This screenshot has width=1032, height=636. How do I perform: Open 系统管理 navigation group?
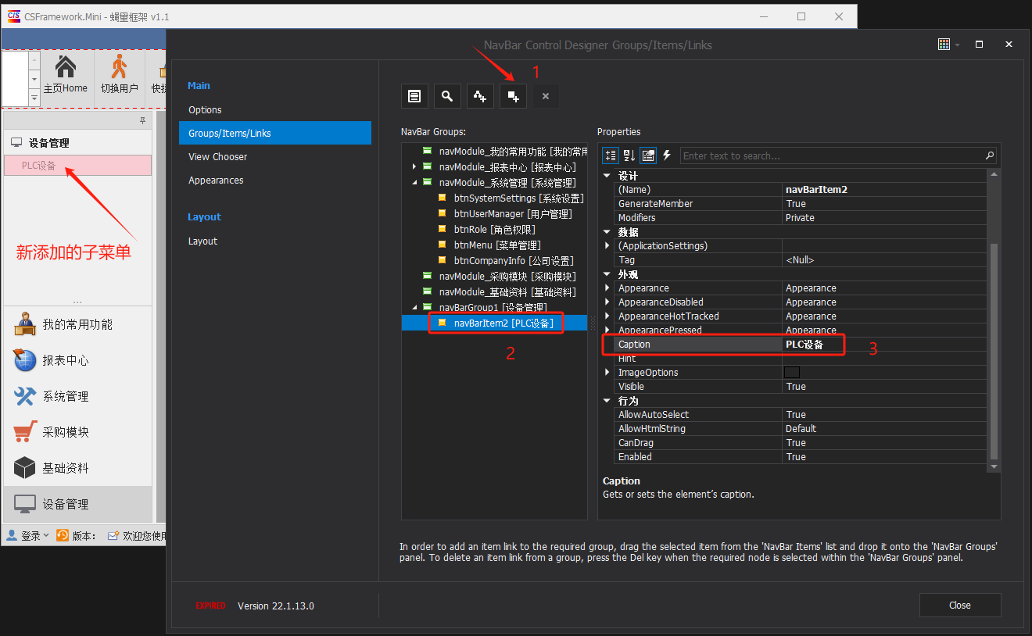click(x=78, y=396)
